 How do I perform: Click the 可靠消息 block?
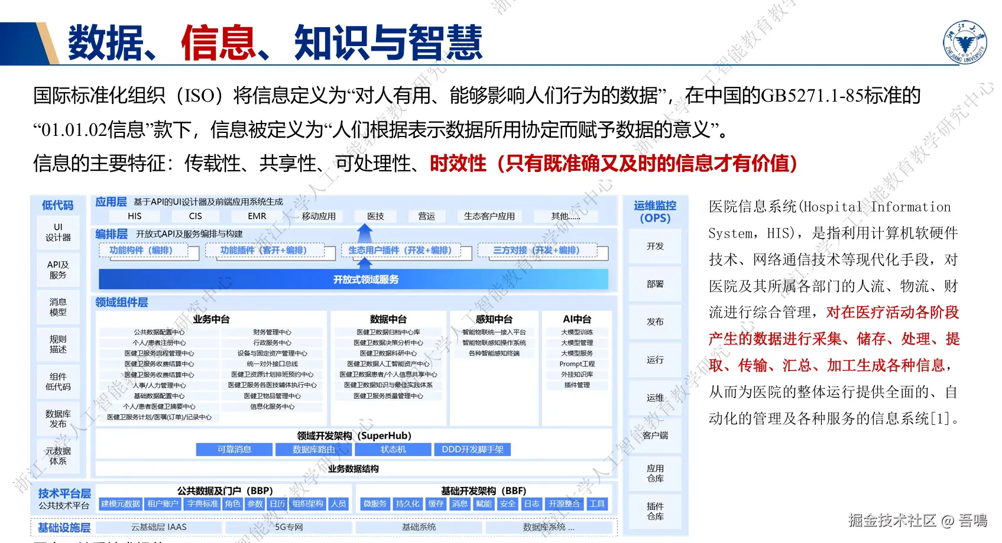234,450
